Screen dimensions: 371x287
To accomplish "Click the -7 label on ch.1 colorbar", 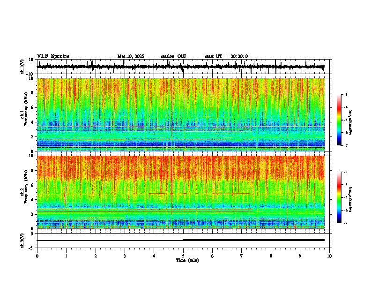I will tap(346, 145).
